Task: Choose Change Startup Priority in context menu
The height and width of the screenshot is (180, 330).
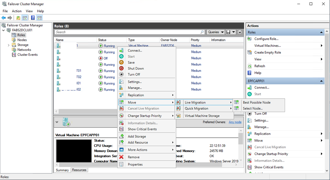Action: [x=147, y=116]
